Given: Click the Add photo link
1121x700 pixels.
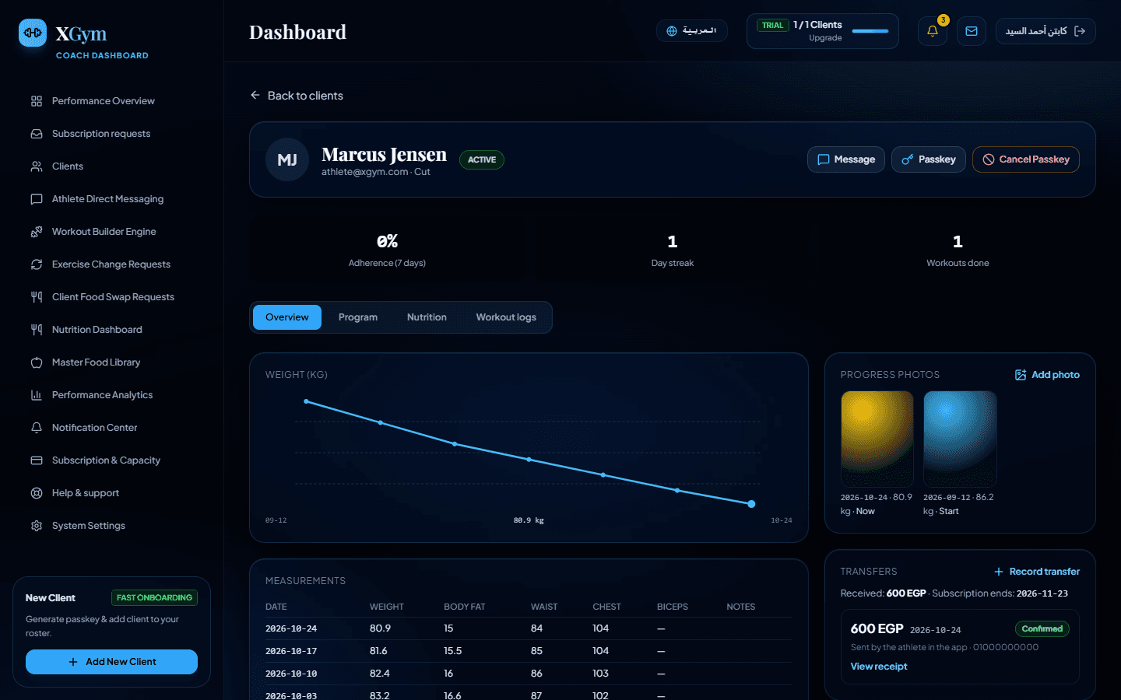Looking at the screenshot, I should tap(1047, 375).
